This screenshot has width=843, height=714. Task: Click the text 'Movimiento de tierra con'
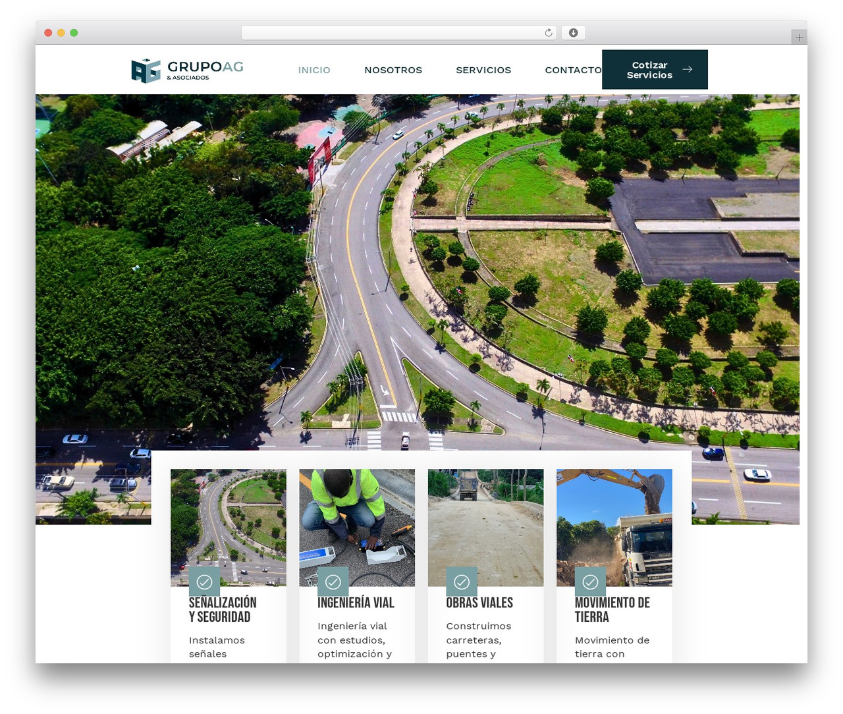coord(612,647)
